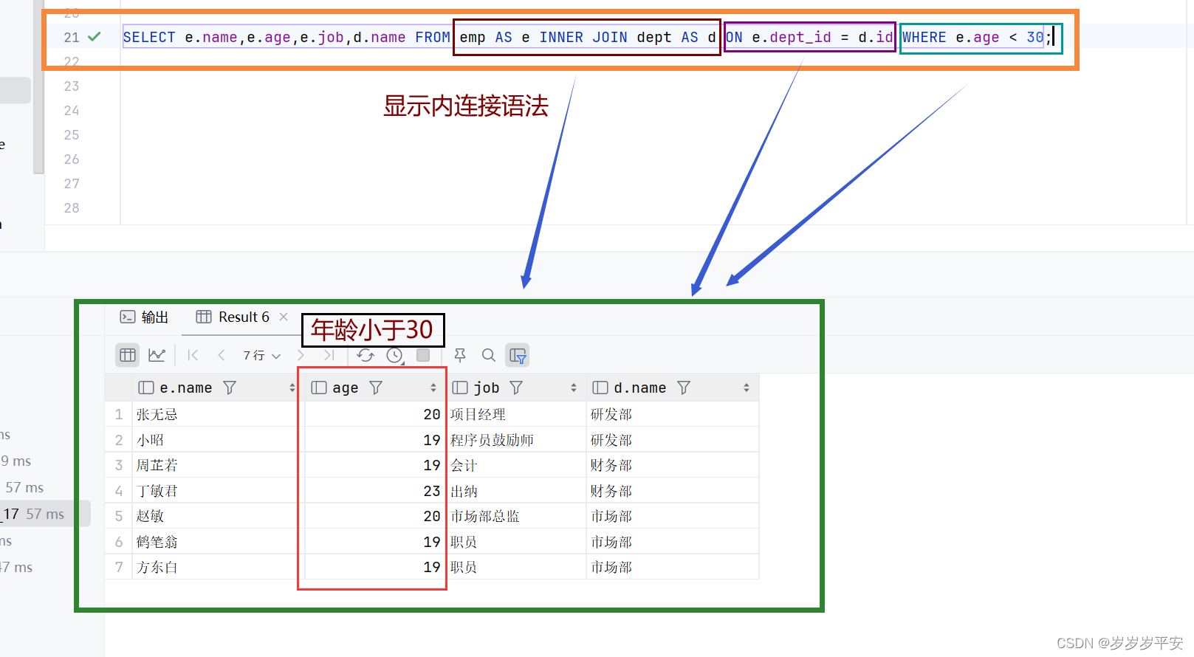Screen dimensions: 1194x657
Task: Select job cell 会计
Action: 516,465
